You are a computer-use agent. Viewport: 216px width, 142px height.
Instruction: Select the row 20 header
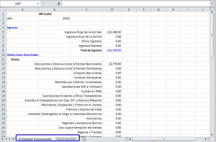coord(3,100)
